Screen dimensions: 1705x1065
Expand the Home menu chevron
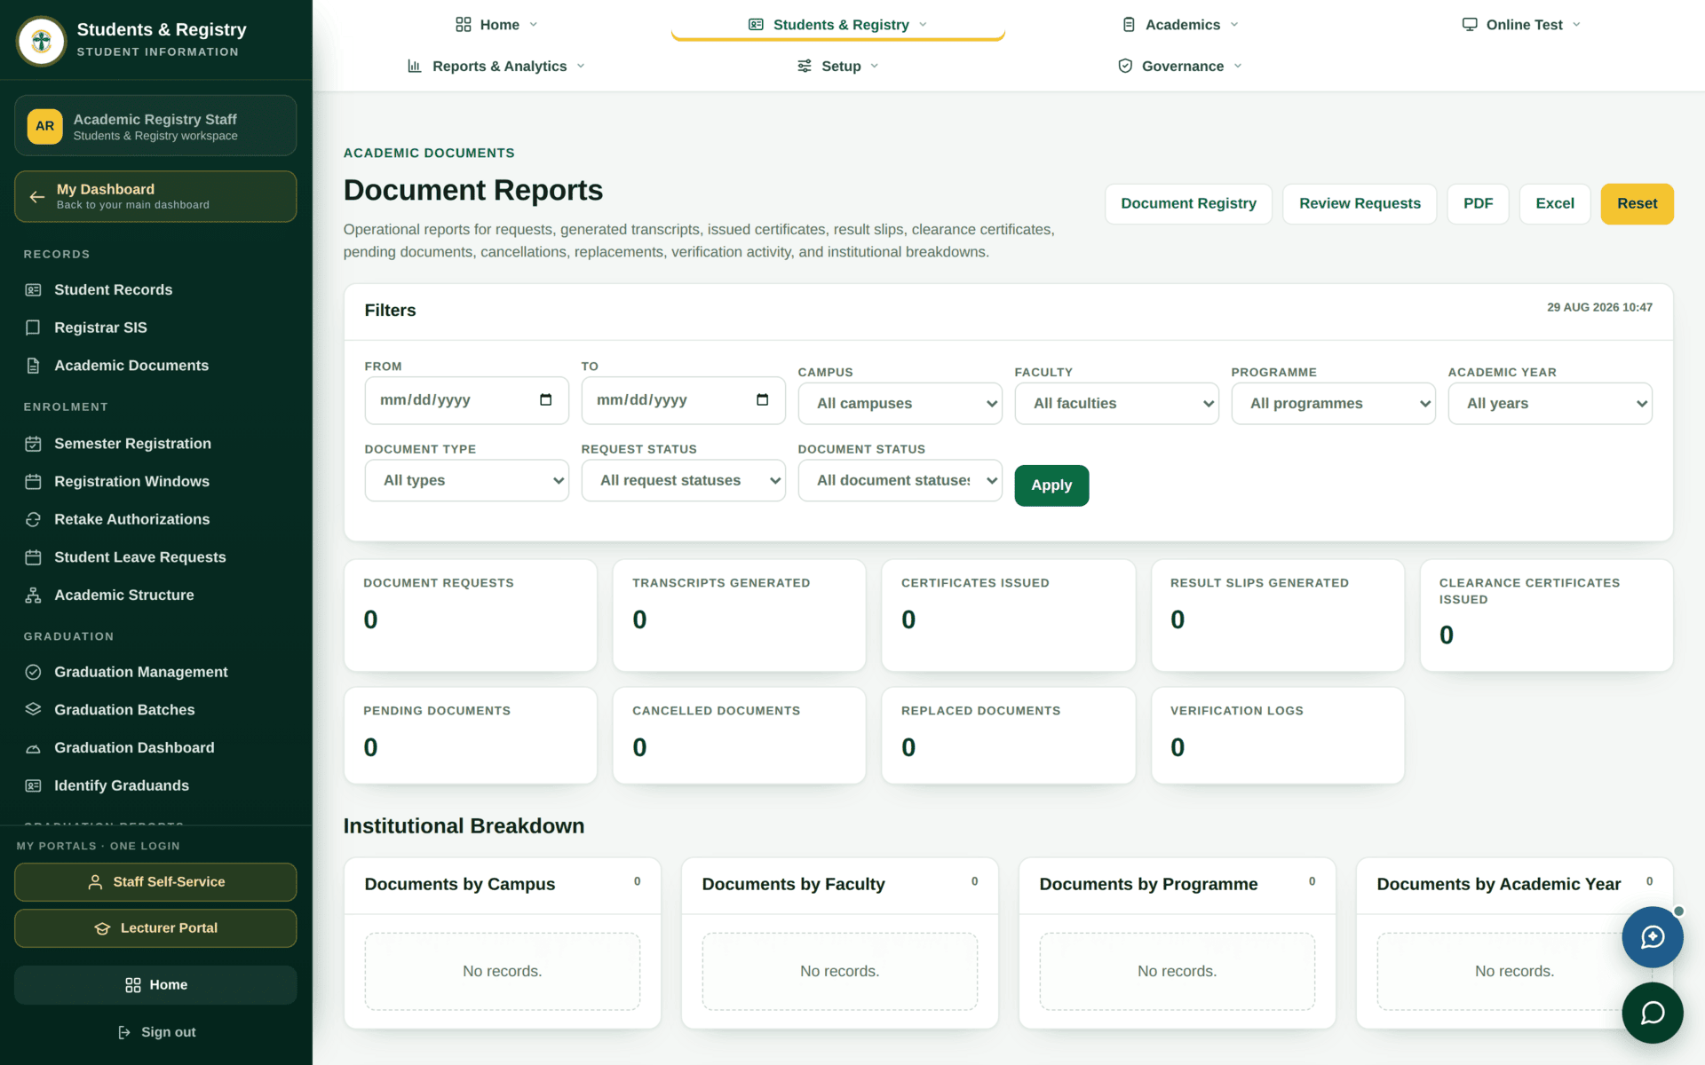pos(534,25)
